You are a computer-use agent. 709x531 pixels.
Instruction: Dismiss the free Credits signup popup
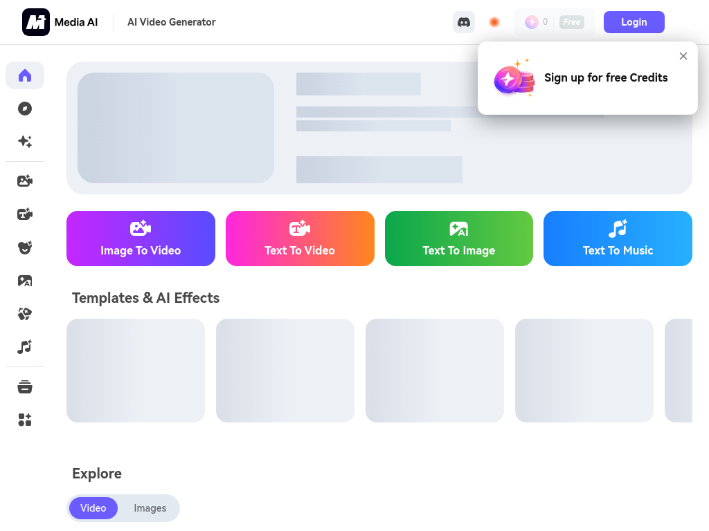pos(683,56)
